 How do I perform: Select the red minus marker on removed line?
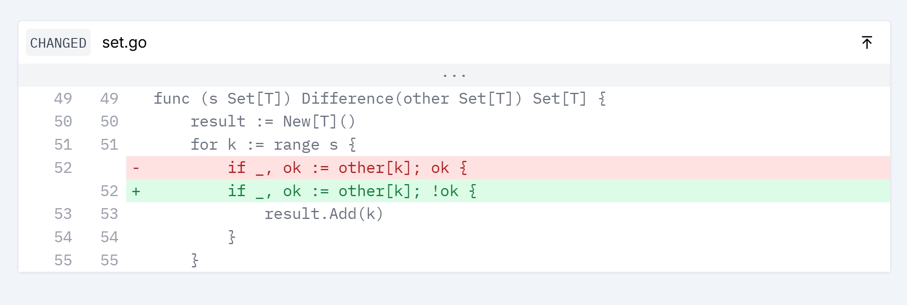pyautogui.click(x=136, y=168)
